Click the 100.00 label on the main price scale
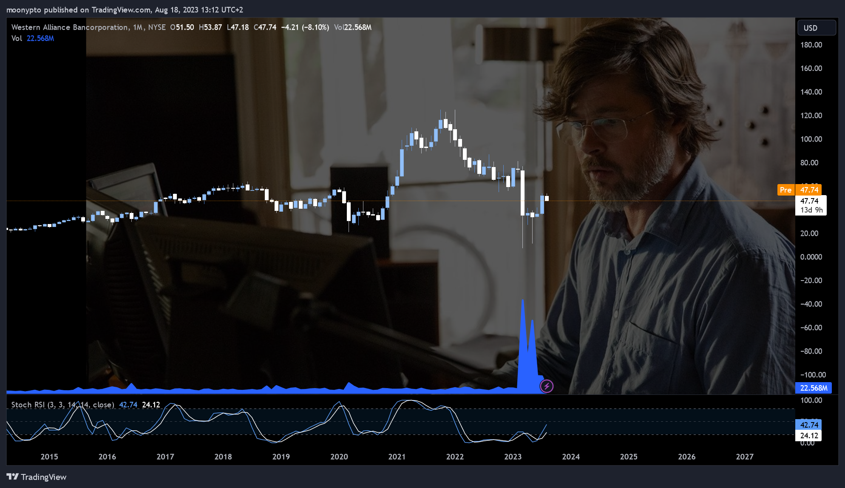The width and height of the screenshot is (845, 488). click(811, 139)
